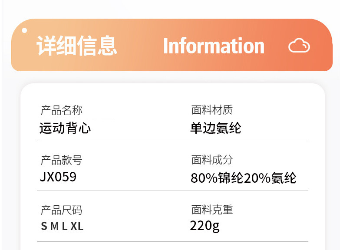This screenshot has width=343, height=250.
Task: Click the white dot on the orange banner
Action: (25, 30)
